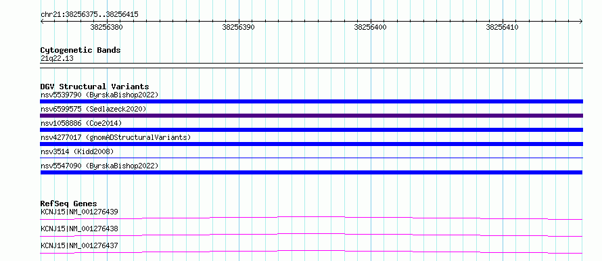Click the ruler's left arrowhead
602x261 pixels.
pos(42,22)
